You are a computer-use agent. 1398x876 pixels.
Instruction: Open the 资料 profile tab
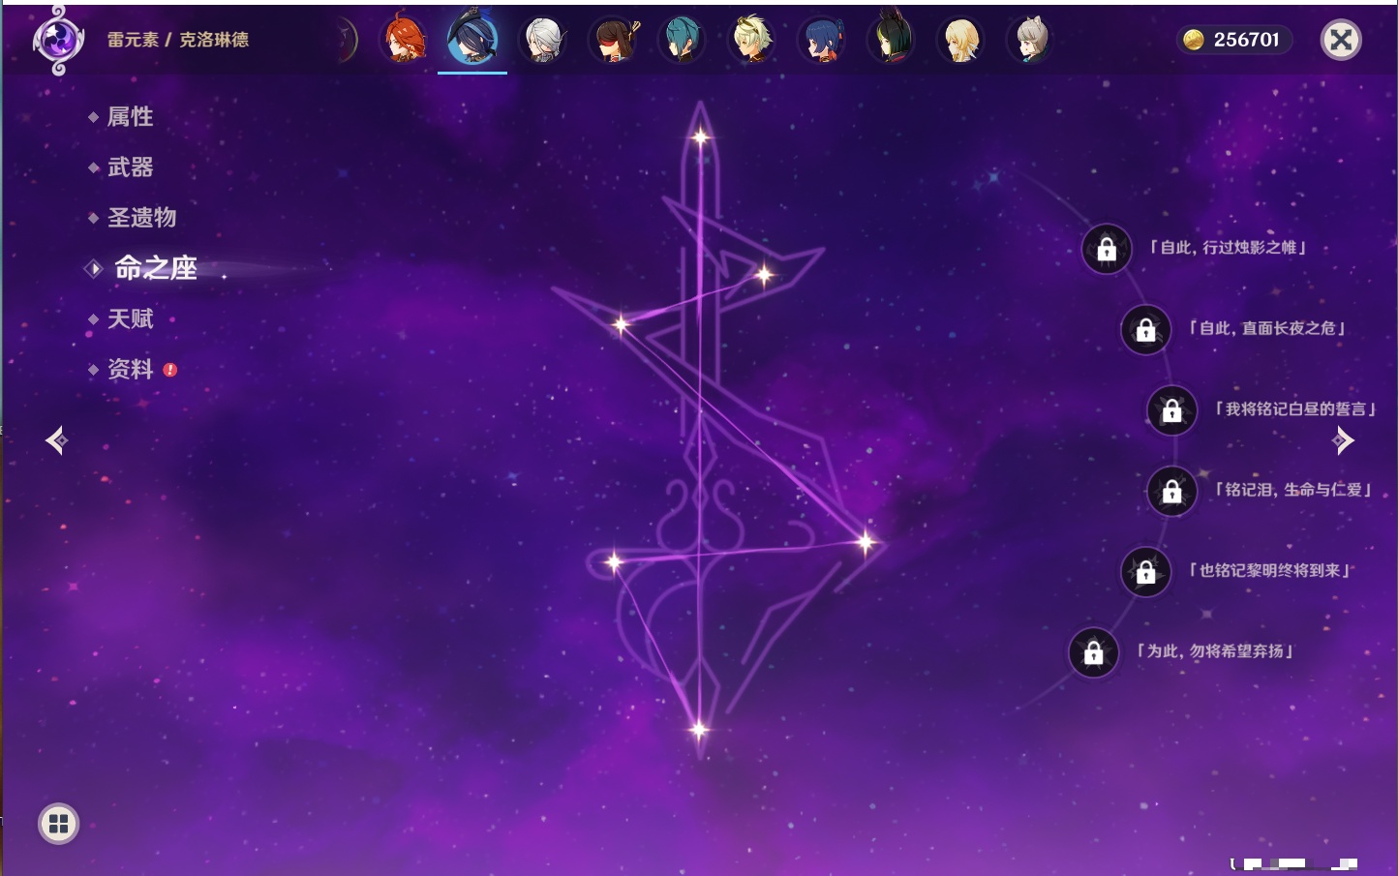coord(130,370)
